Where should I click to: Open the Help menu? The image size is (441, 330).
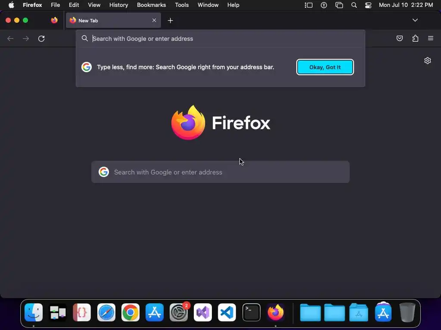pyautogui.click(x=233, y=5)
